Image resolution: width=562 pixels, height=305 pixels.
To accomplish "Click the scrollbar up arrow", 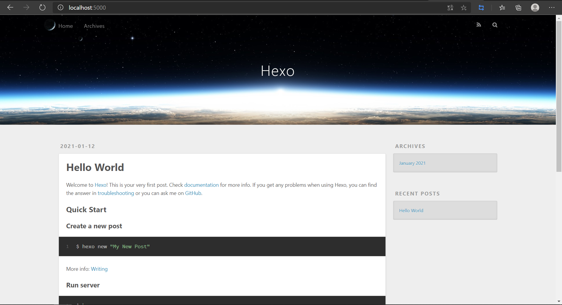I will pos(559,18).
